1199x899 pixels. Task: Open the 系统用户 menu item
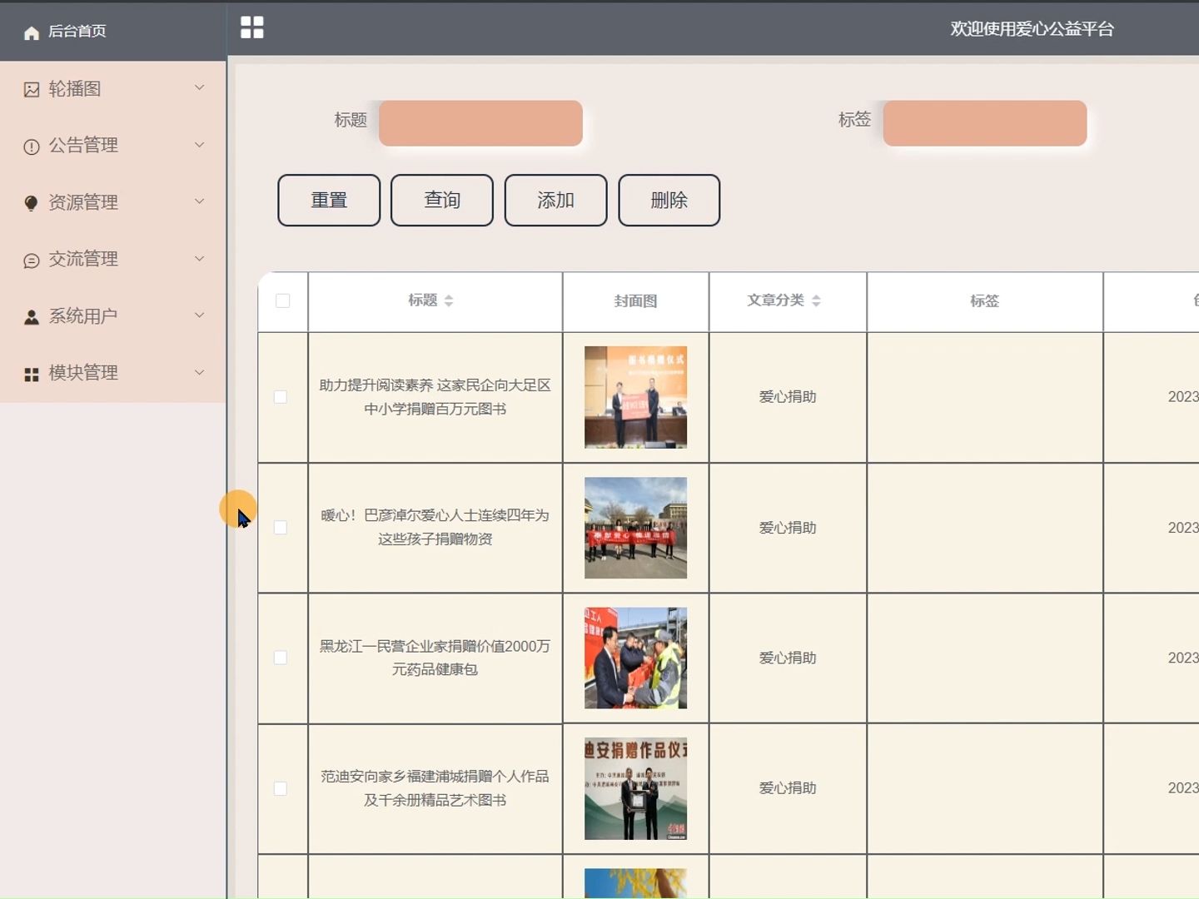pyautogui.click(x=112, y=316)
